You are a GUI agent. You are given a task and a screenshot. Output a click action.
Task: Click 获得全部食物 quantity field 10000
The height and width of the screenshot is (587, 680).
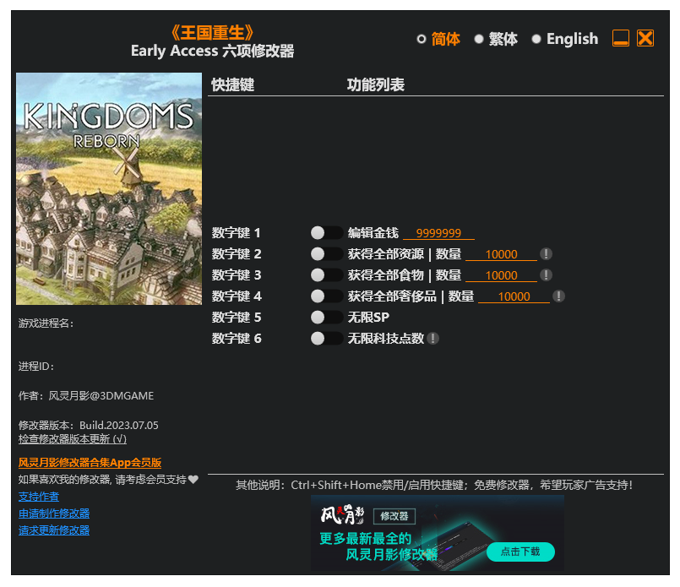point(501,275)
